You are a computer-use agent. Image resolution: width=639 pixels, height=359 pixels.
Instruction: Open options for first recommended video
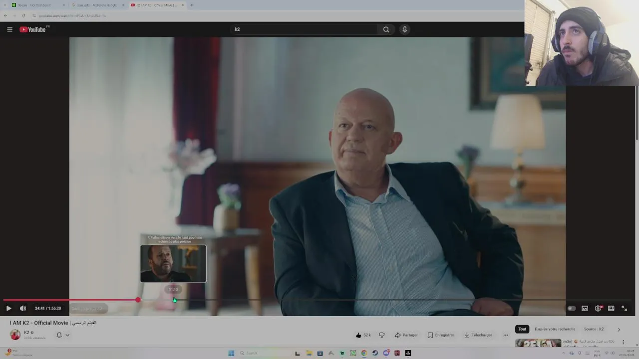[x=623, y=342]
